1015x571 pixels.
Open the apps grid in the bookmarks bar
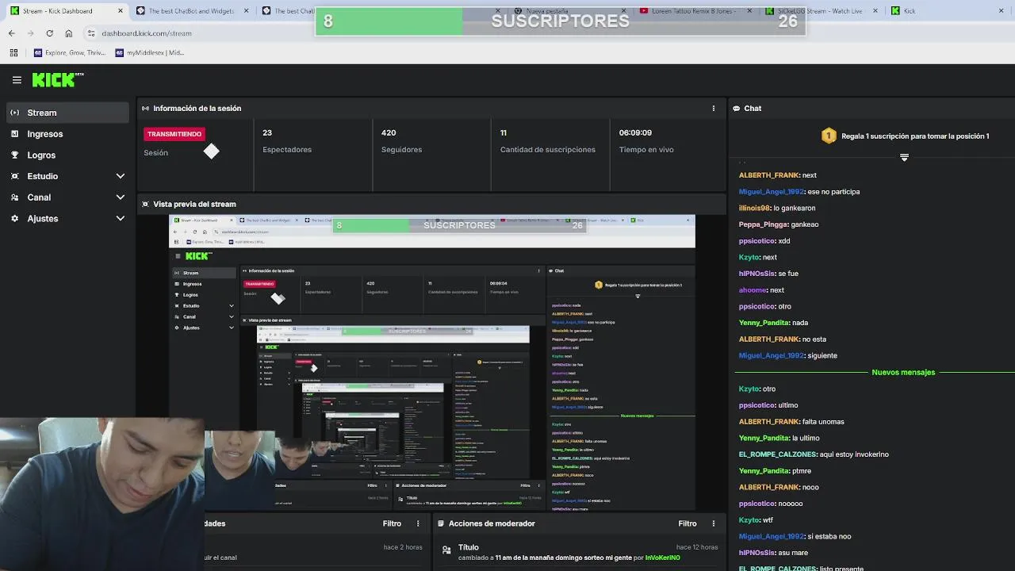(x=13, y=53)
